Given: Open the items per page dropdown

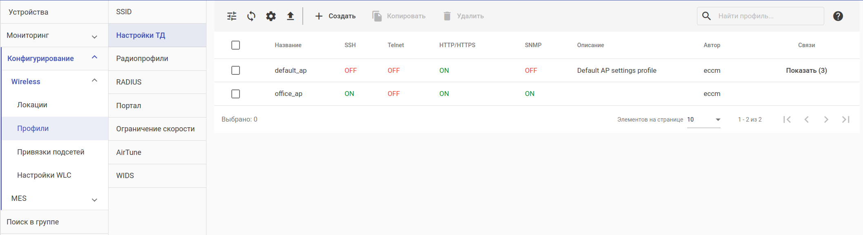Looking at the screenshot, I should (704, 120).
